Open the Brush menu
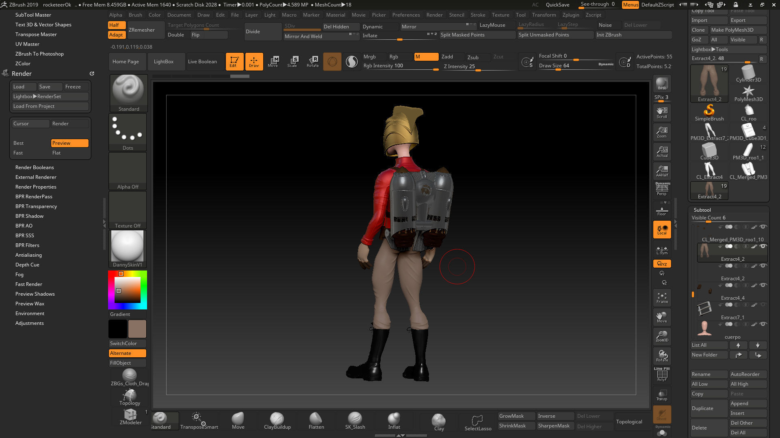Screen dimensions: 780x438 (x=135, y=15)
